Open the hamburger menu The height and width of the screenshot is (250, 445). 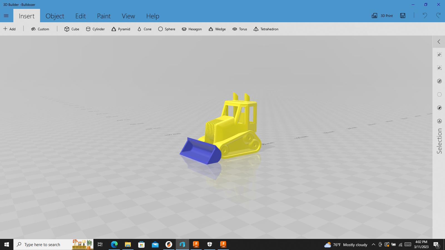(6, 16)
